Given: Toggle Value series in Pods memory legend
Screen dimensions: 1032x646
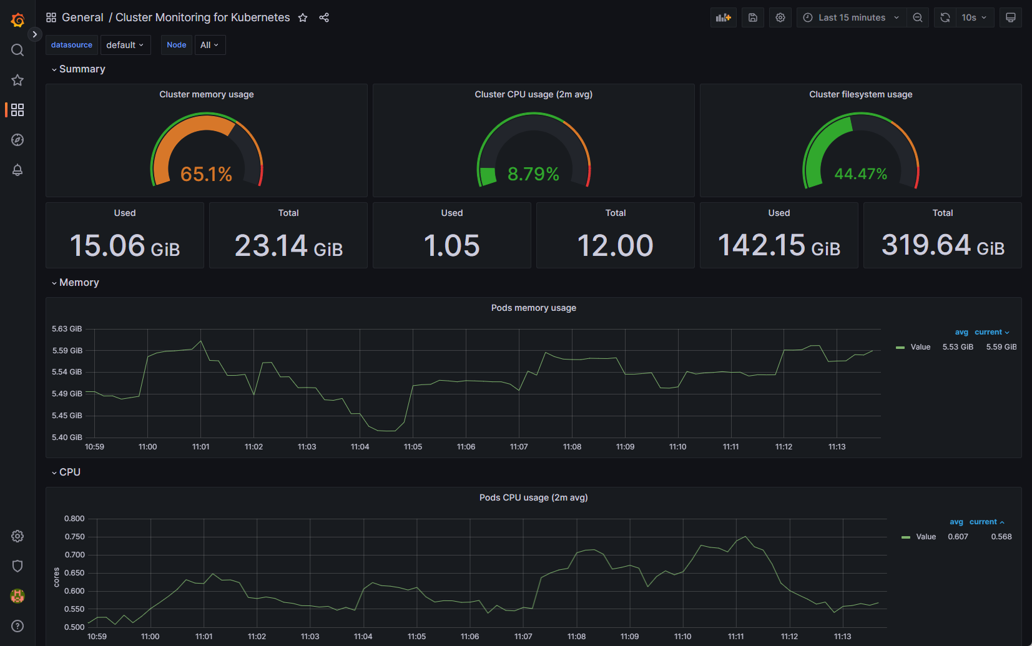Looking at the screenshot, I should pos(920,347).
